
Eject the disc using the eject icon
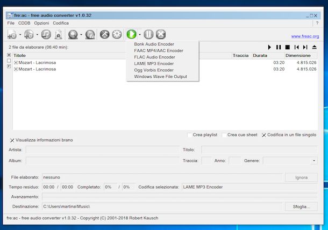pyautogui.click(x=314, y=47)
